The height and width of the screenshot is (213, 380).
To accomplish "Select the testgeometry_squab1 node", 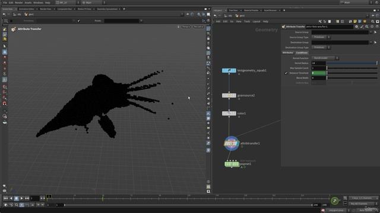I will tap(229, 70).
